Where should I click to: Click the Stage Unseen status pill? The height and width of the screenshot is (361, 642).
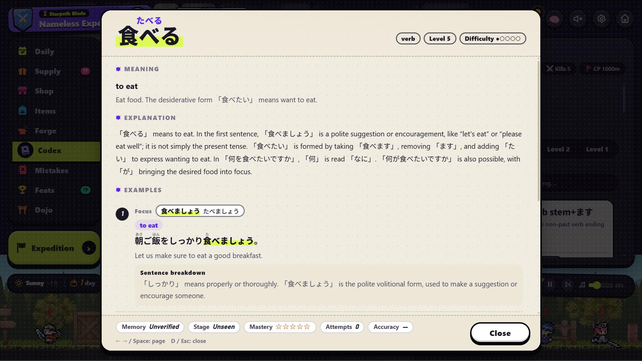click(x=214, y=327)
